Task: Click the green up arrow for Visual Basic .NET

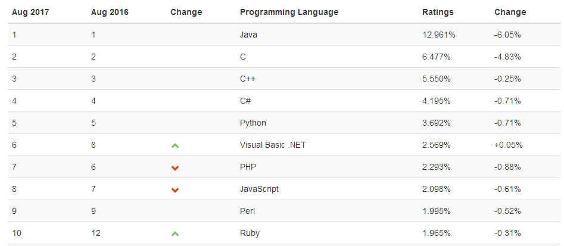Action: pyautogui.click(x=175, y=145)
